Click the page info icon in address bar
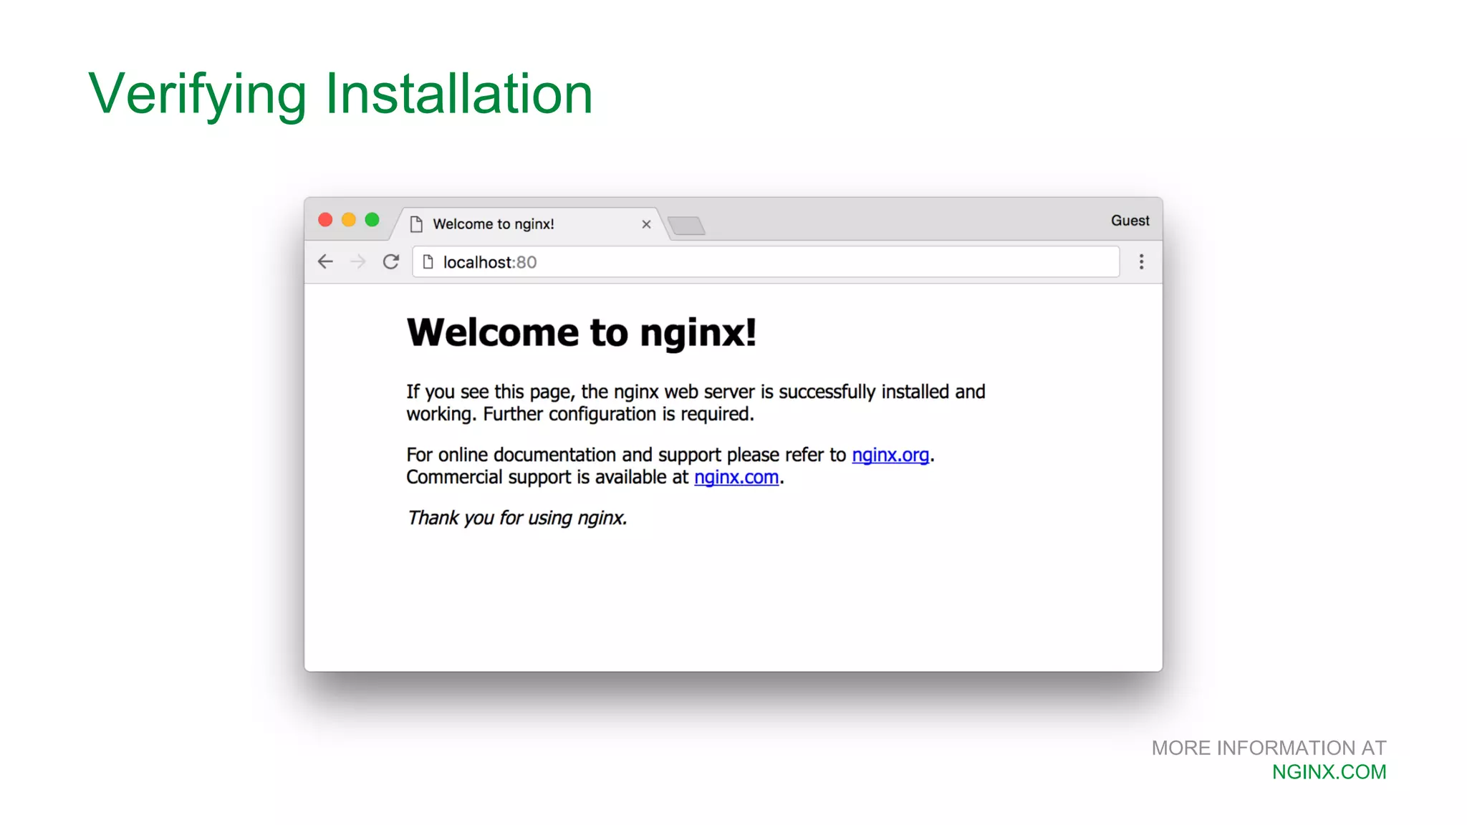The height and width of the screenshot is (825, 1467). tap(428, 262)
